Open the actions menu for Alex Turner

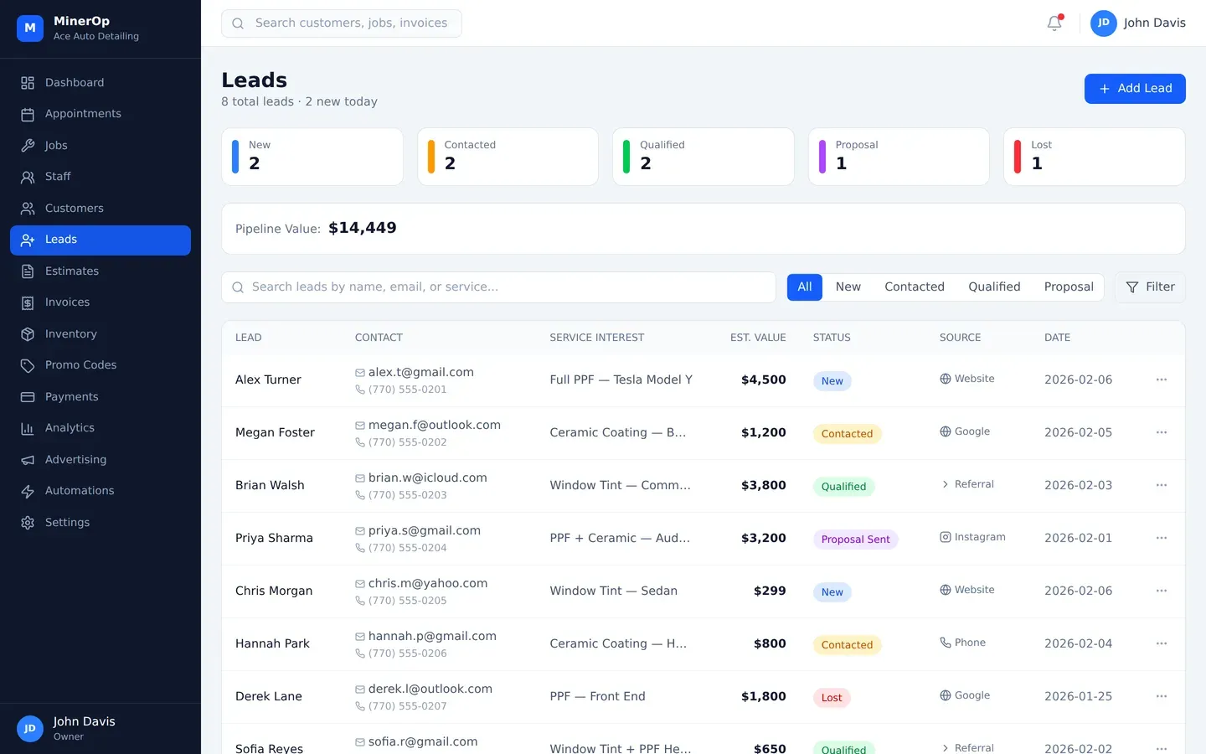1162,380
